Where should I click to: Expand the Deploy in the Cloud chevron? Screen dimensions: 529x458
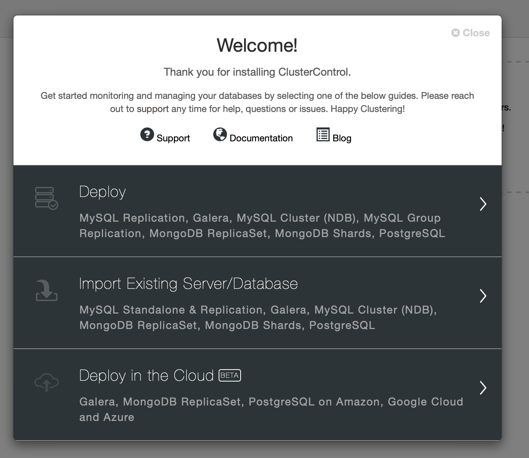[x=483, y=388]
